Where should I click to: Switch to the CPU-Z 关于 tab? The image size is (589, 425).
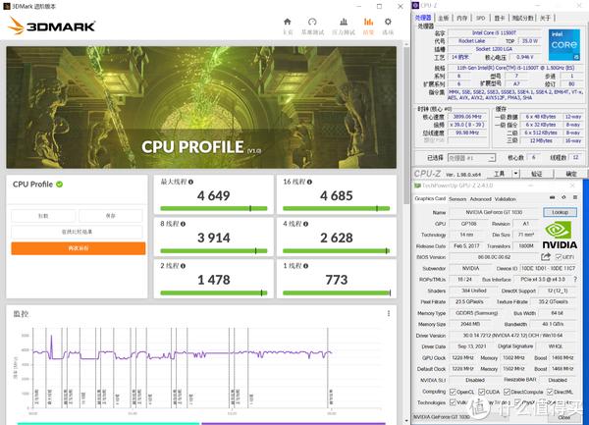(545, 18)
